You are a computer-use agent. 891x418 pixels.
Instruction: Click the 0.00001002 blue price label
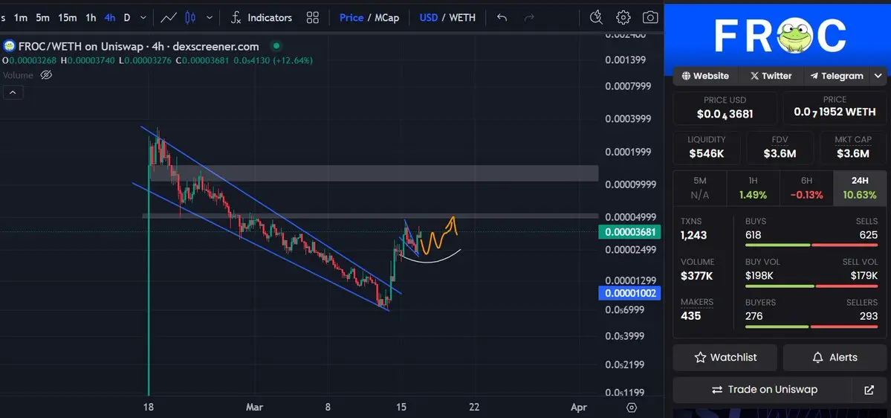click(x=630, y=294)
